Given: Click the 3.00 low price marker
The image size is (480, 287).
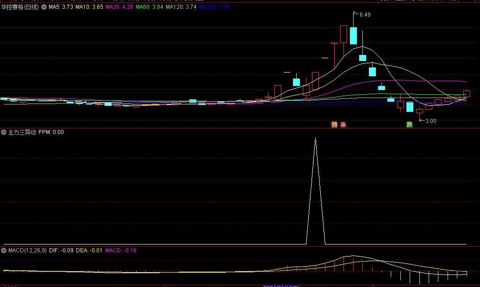Looking at the screenshot, I should click(430, 121).
